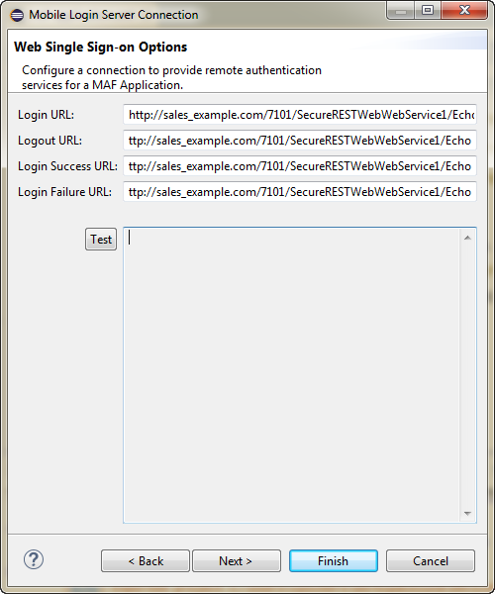
Task: Minimize the dialog window
Action: (x=401, y=10)
